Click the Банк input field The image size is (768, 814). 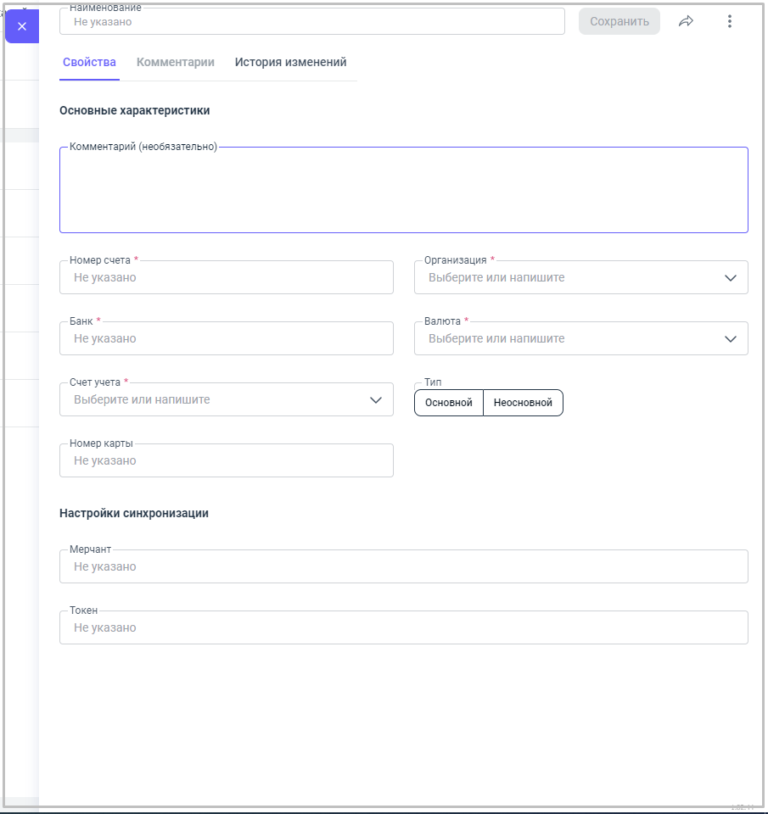point(226,338)
